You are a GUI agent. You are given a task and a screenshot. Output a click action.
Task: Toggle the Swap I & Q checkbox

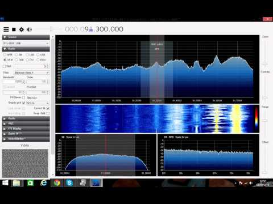48,113
